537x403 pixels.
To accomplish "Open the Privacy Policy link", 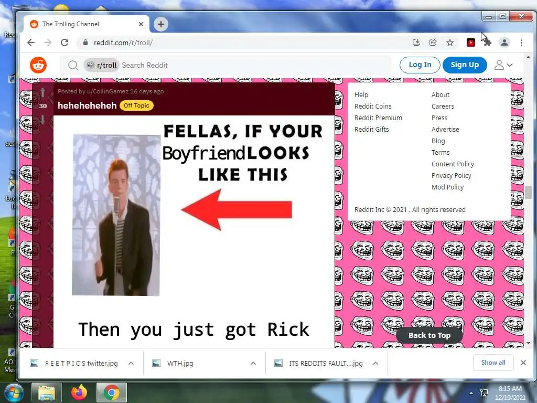I will (451, 175).
